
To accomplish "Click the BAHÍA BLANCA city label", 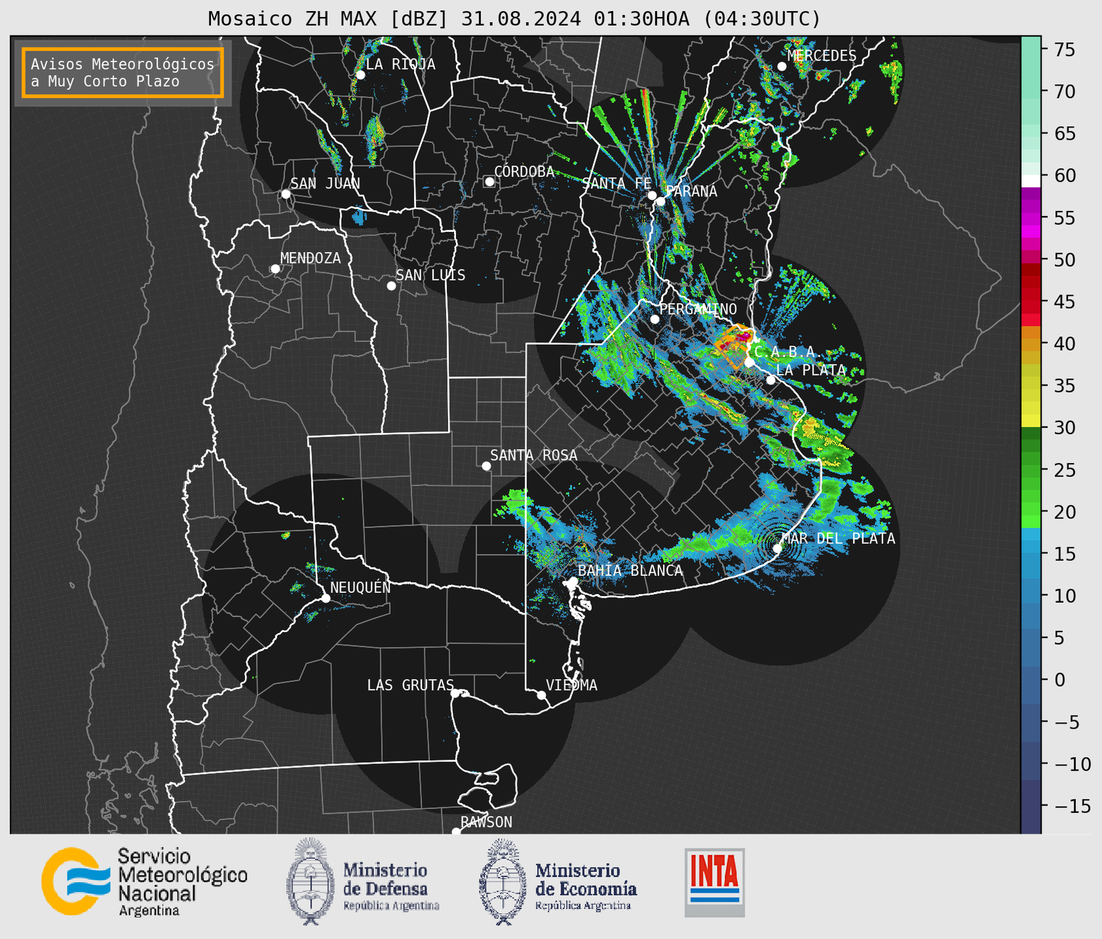I will (x=630, y=571).
